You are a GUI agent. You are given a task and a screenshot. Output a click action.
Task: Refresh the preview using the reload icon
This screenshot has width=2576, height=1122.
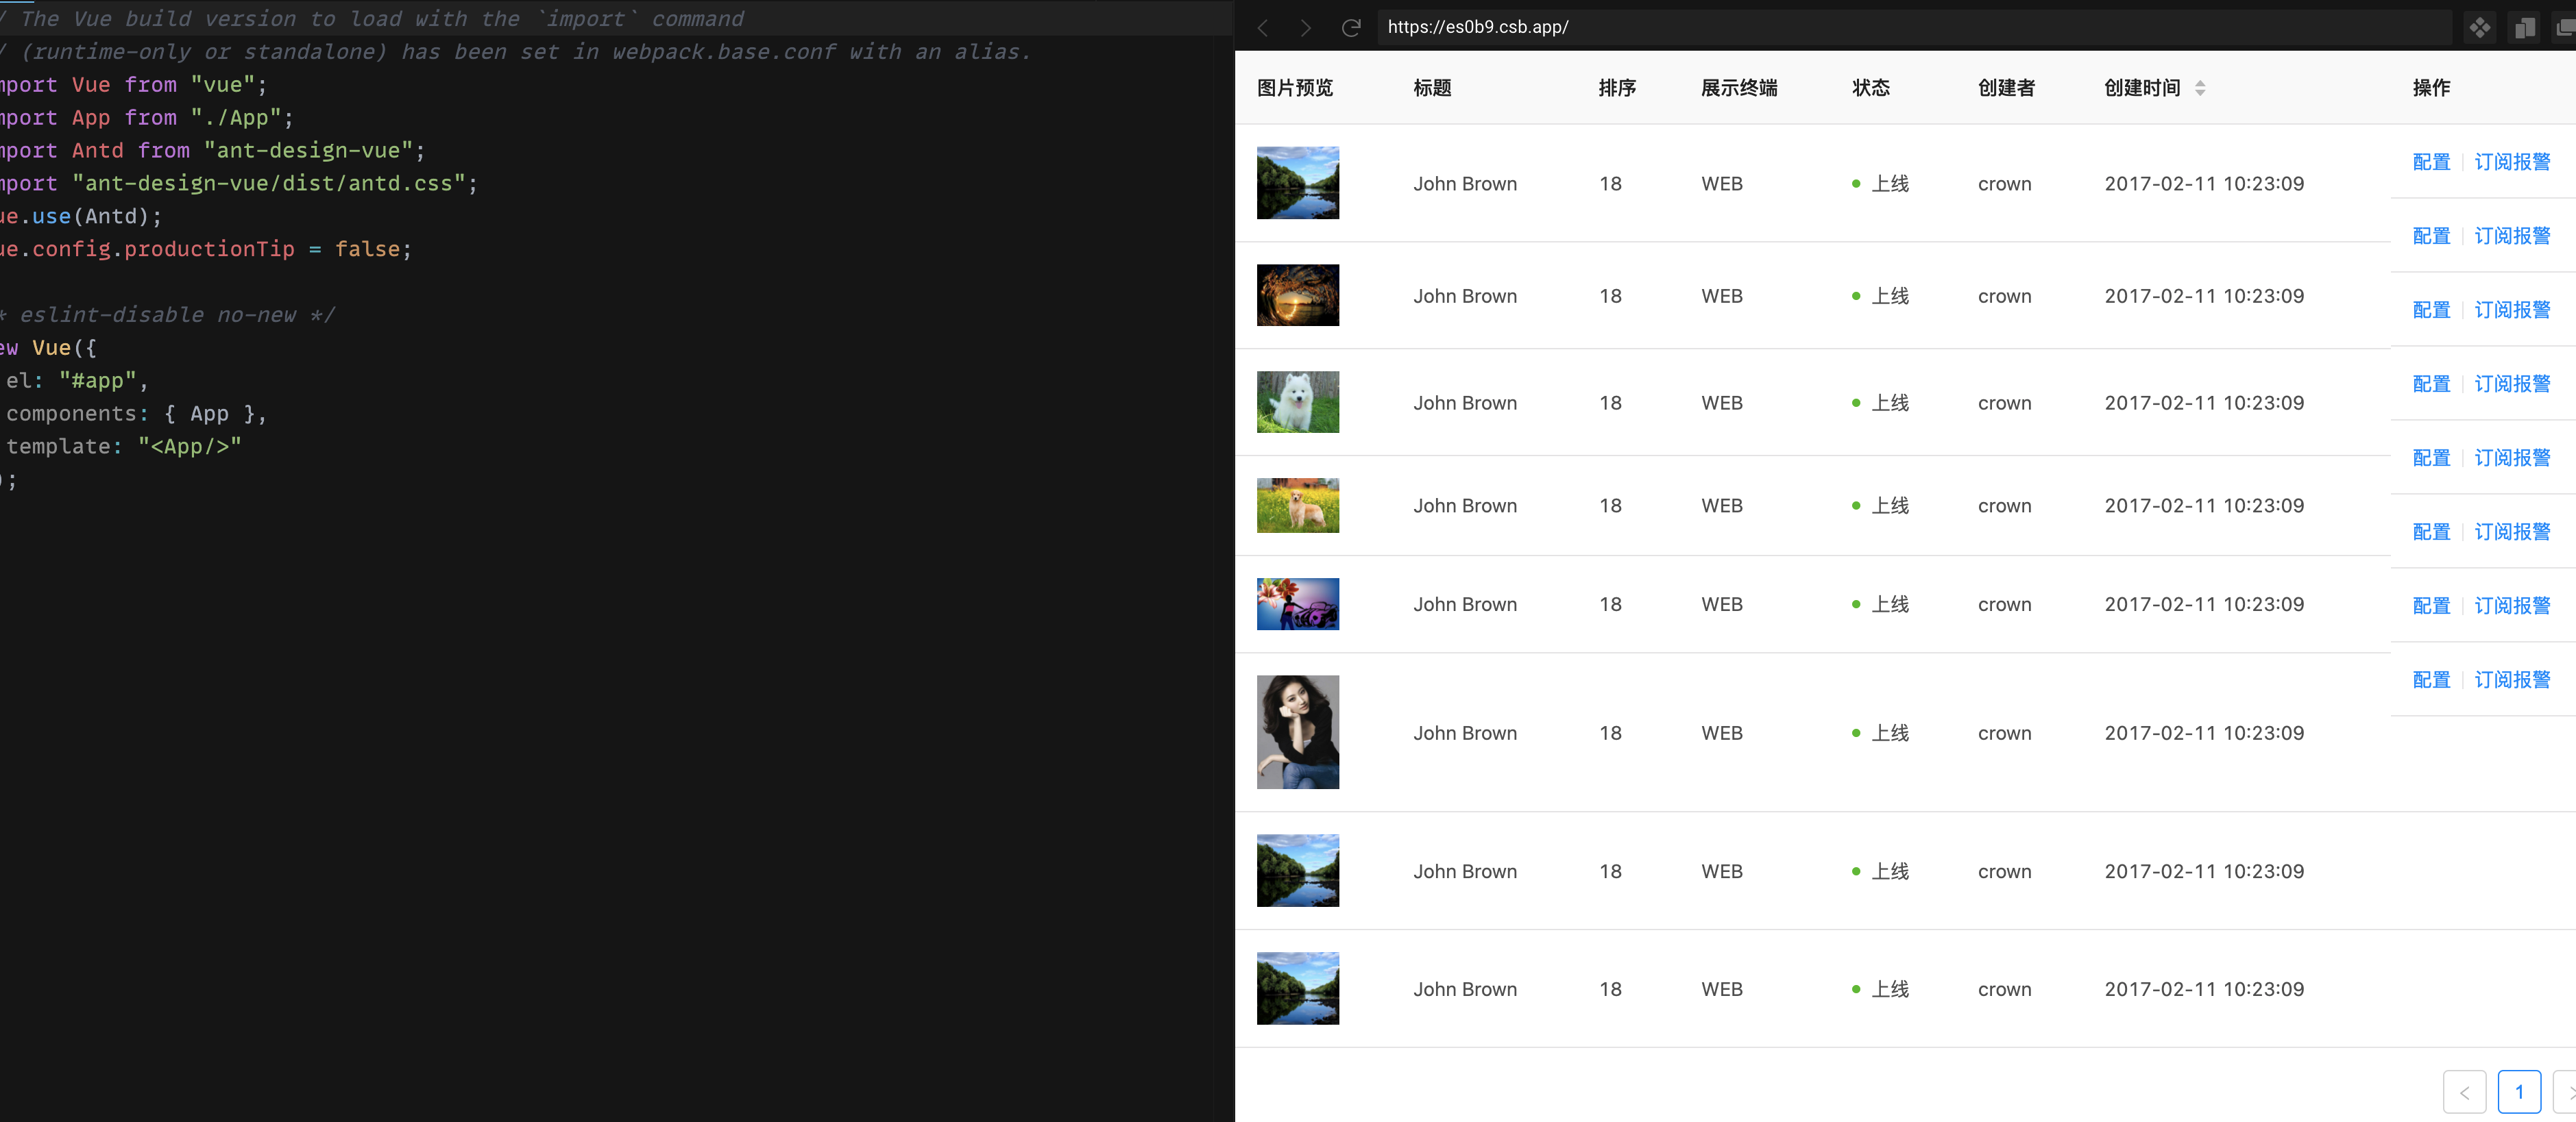pos(1351,27)
